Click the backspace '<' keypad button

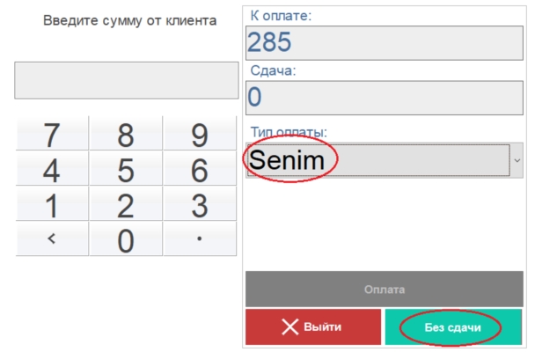52,239
